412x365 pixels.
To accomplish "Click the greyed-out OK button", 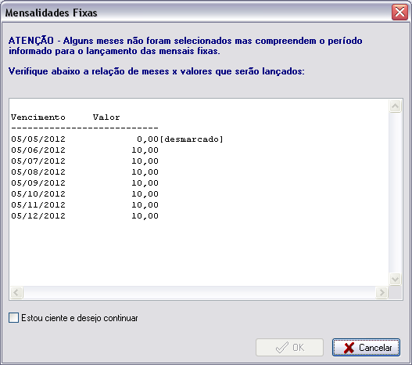I will coord(289,347).
